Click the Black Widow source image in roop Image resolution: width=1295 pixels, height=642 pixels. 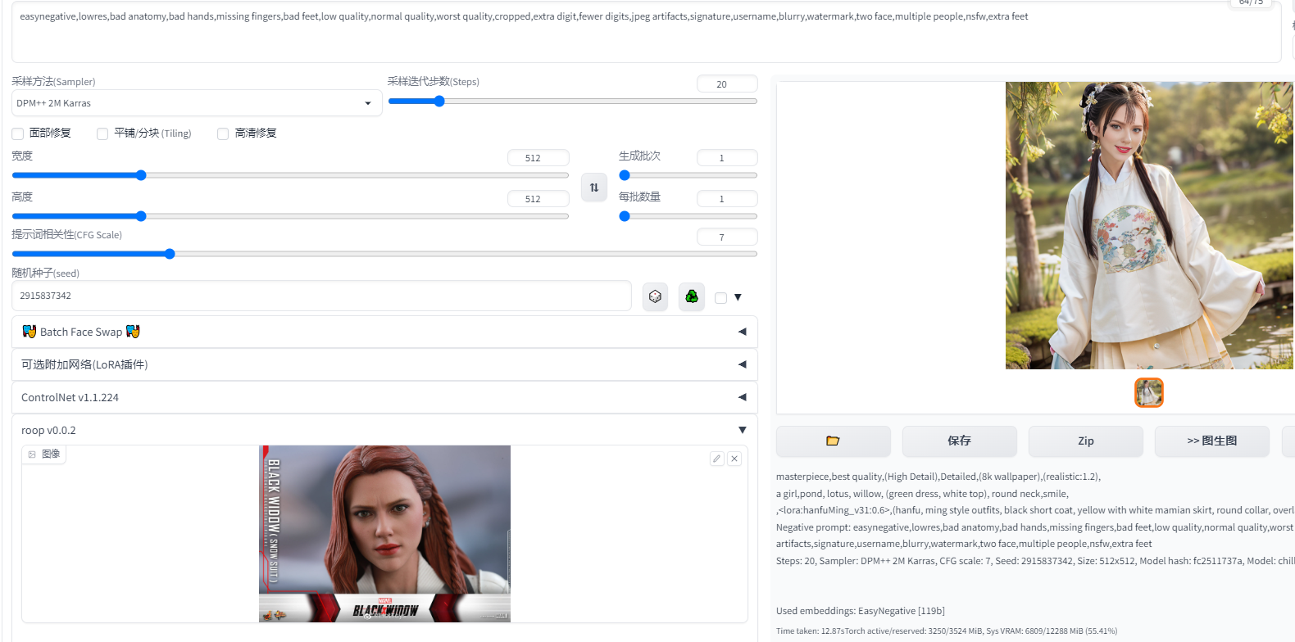[384, 534]
